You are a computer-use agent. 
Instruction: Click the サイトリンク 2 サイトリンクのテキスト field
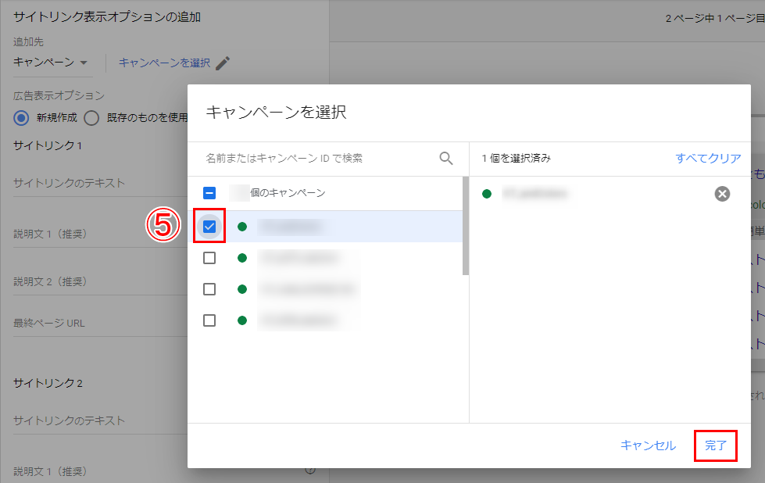click(x=100, y=420)
